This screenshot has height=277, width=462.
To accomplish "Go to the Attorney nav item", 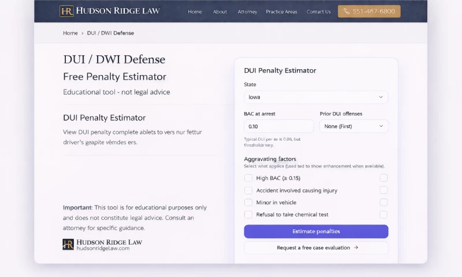I will pos(247,12).
